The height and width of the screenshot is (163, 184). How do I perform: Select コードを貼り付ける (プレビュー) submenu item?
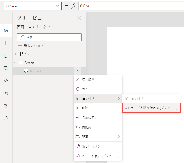click(x=152, y=108)
